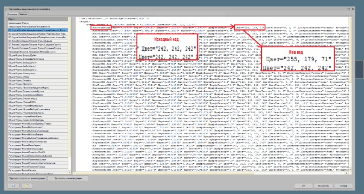Screen dimensions: 364x194
Task: Select Регистрация.ФормаПросмотраСпискаЗначений row
Action: click(x=38, y=163)
